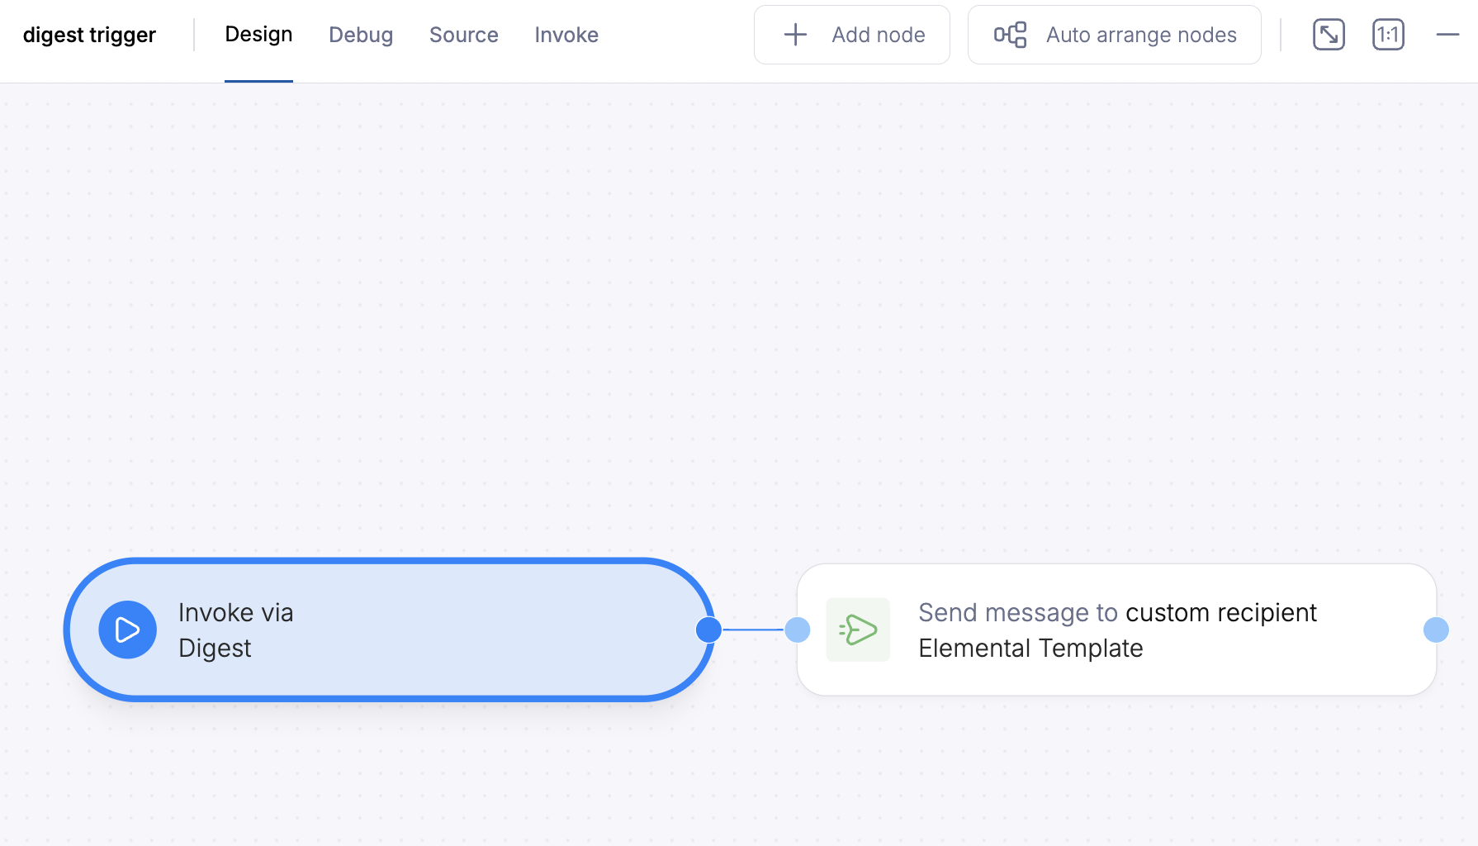Click the green send icon on the Elemental Template node

click(858, 630)
